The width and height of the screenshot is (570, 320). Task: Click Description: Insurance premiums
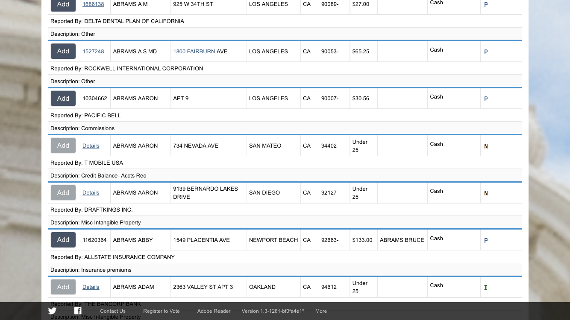click(91, 270)
